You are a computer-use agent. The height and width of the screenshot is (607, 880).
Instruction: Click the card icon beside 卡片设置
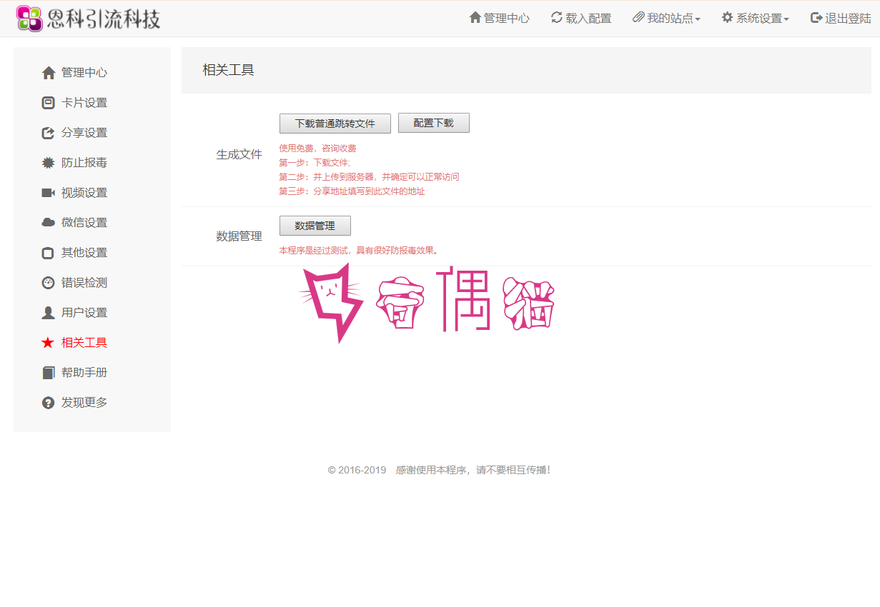(x=48, y=103)
